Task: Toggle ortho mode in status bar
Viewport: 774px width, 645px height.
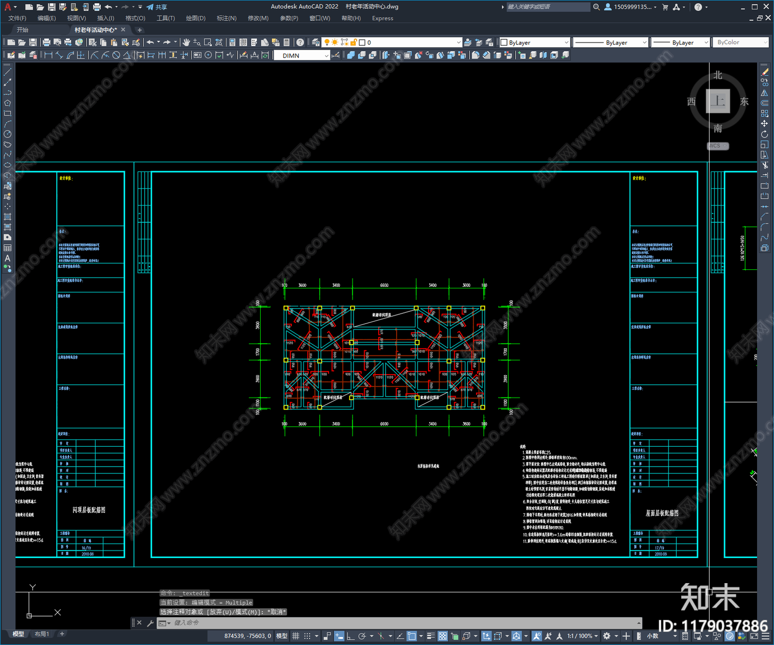Action: pos(350,636)
